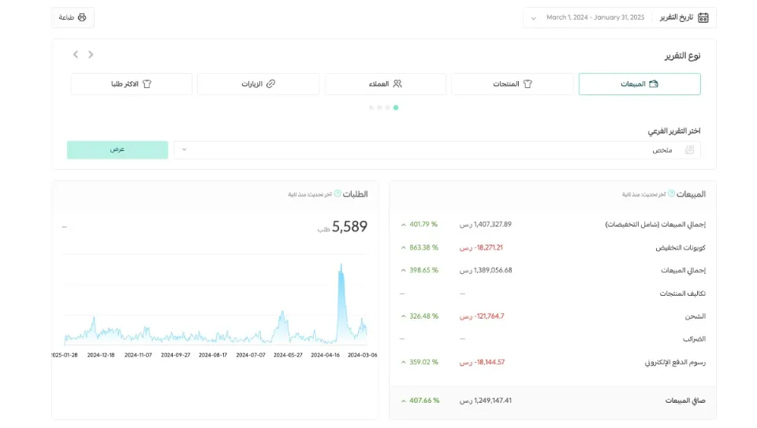Screen dimensions: 757x428
Task: Click the تكاليف المنتجات row label
Action: click(x=683, y=293)
